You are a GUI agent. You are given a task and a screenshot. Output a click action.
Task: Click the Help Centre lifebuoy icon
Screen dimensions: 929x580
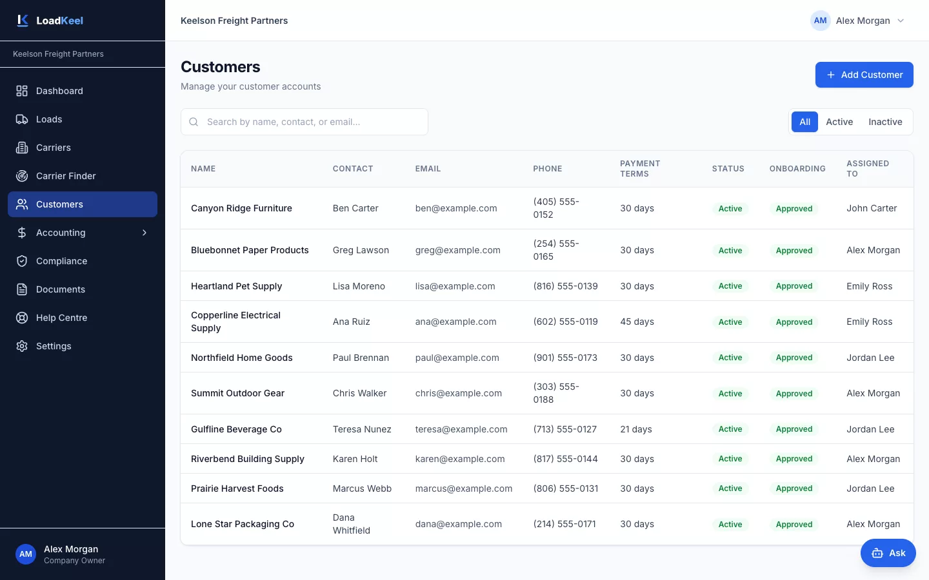(x=22, y=318)
